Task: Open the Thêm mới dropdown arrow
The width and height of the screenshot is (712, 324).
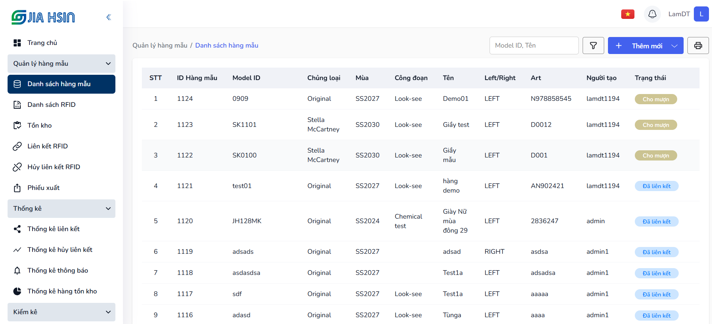Action: click(674, 46)
